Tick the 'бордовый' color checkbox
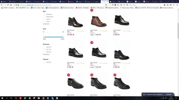The image size is (179, 100). pyautogui.click(x=44, y=14)
